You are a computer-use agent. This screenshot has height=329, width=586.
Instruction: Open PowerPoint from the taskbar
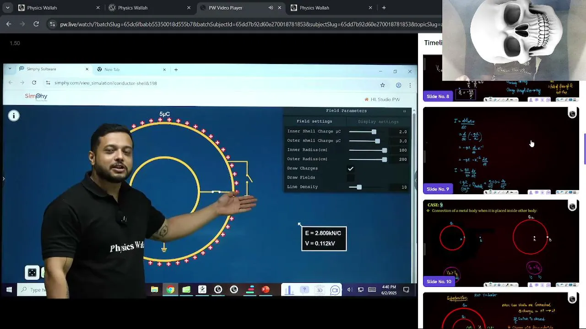click(266, 290)
